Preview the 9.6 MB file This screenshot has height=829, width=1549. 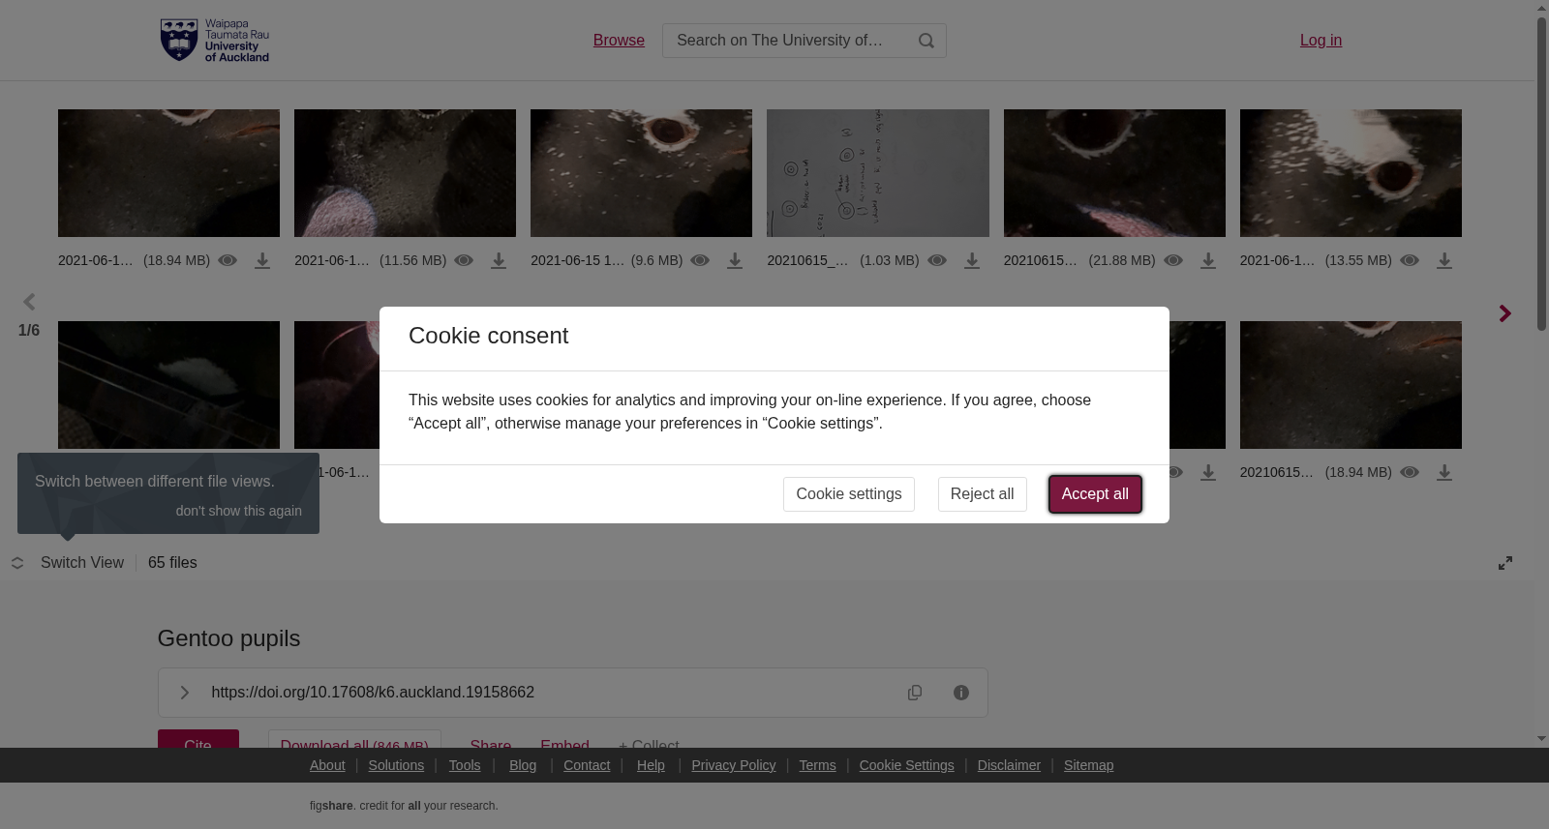700,260
